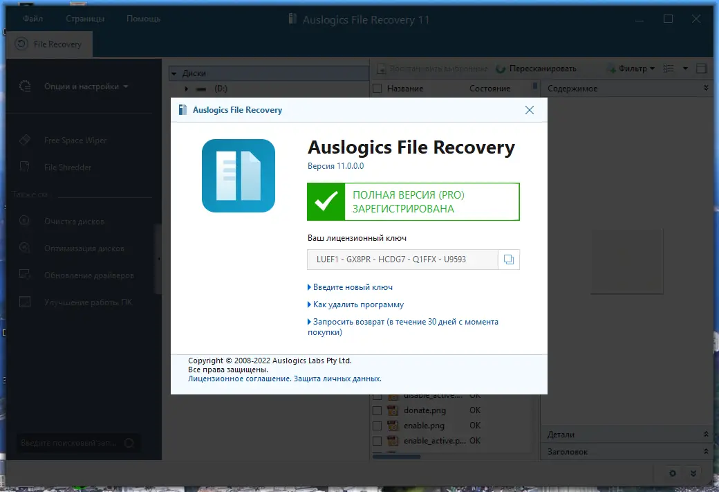Click the File Shredder icon
719x492 pixels.
(x=25, y=167)
